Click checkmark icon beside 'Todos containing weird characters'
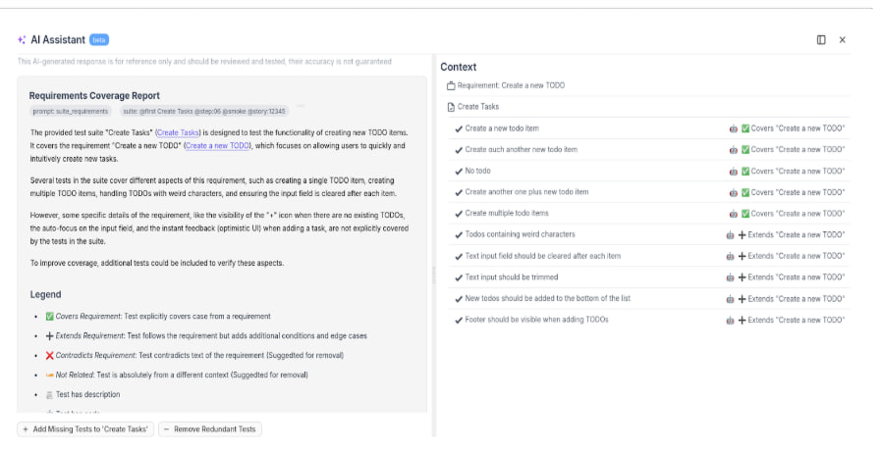 point(459,235)
